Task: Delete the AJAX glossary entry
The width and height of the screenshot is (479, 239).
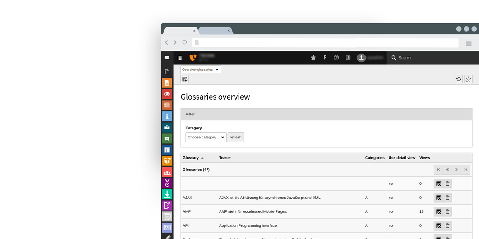Action: click(447, 198)
